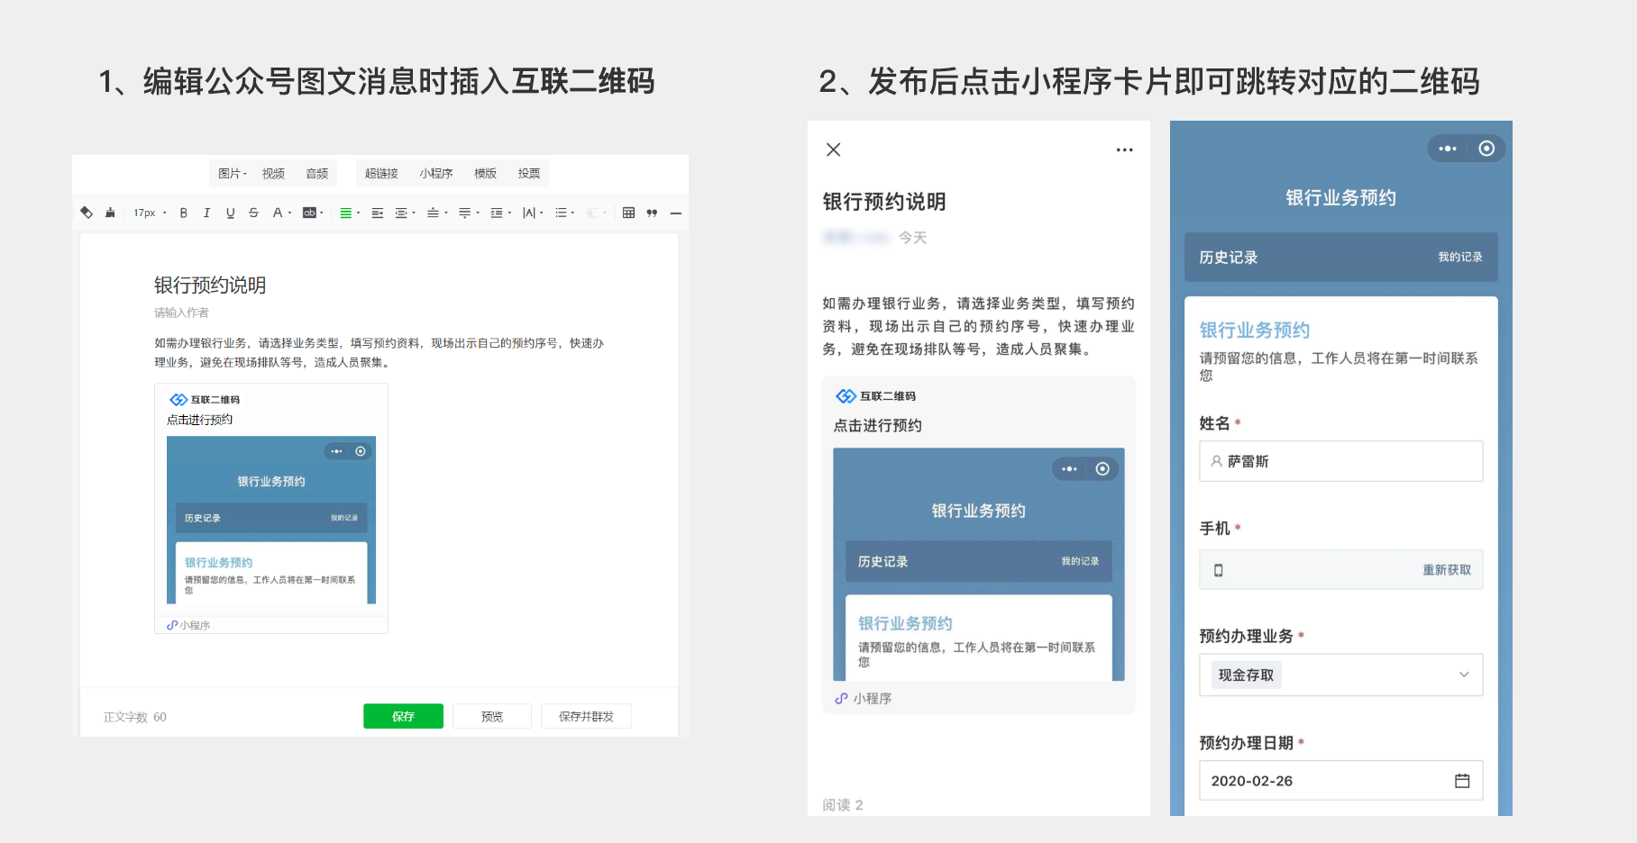Insert a table via toolbar icon
The width and height of the screenshot is (1637, 843).
[628, 213]
